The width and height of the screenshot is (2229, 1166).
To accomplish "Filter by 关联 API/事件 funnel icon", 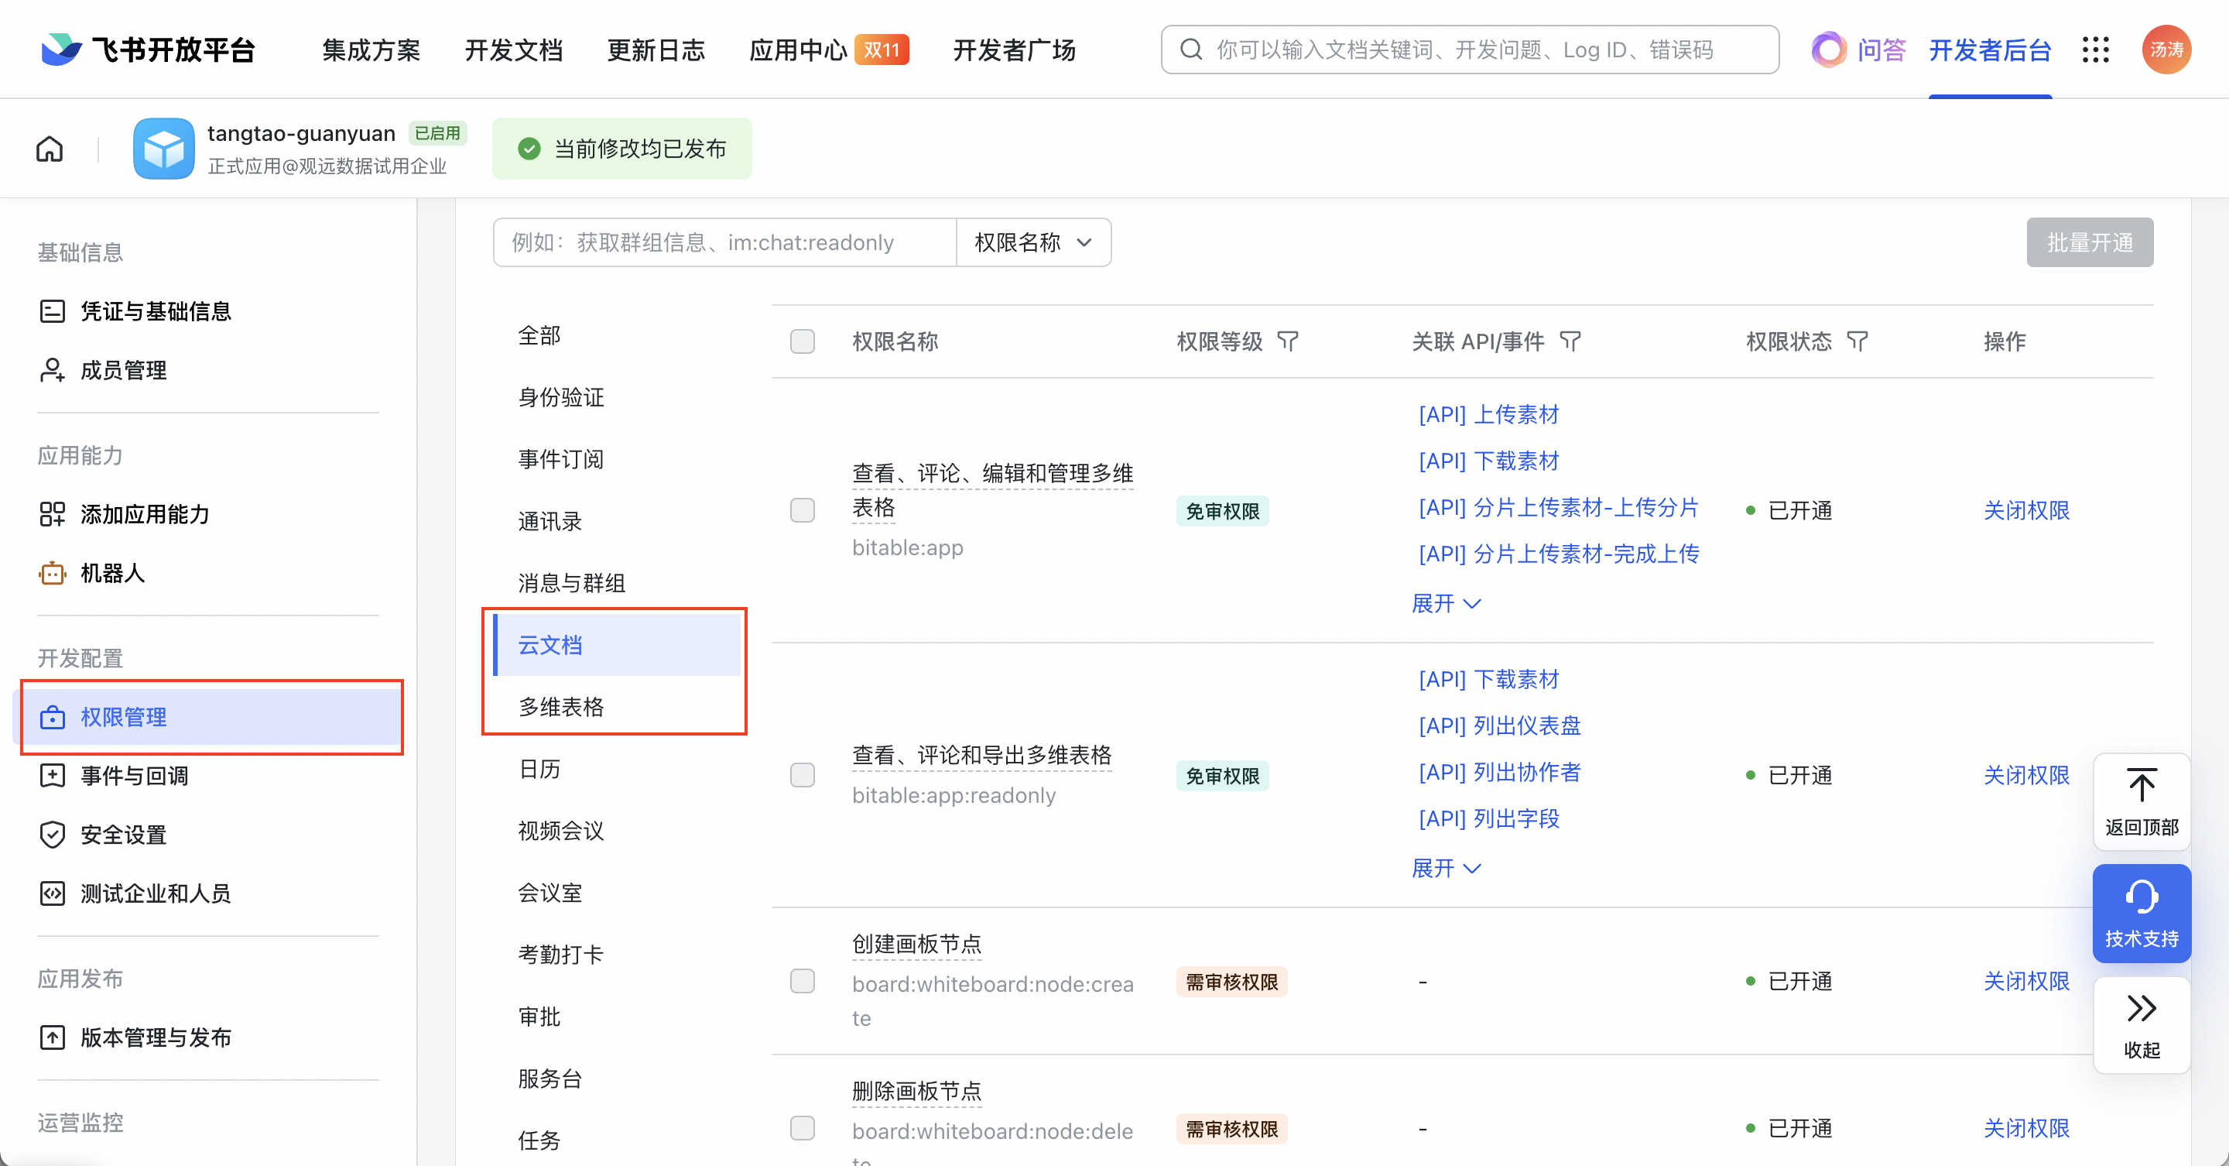I will pos(1570,341).
